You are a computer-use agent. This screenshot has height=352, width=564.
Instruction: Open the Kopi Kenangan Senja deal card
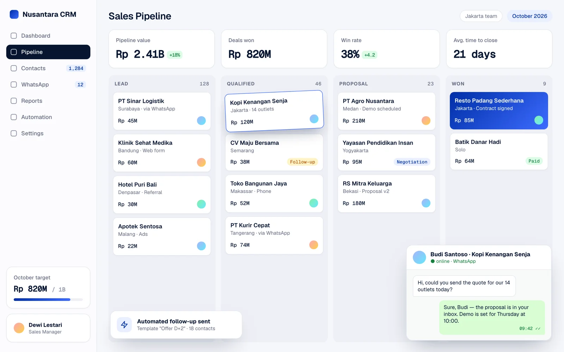(x=274, y=111)
